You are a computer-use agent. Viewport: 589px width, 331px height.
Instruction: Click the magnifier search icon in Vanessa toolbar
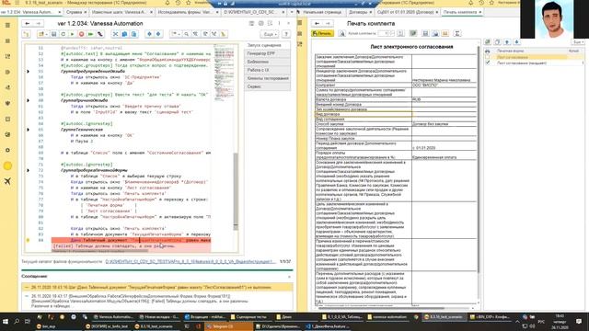tap(186, 34)
